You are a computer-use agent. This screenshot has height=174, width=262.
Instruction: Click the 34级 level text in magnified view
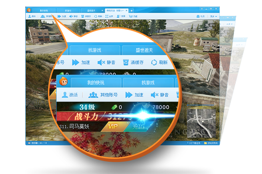87,107
